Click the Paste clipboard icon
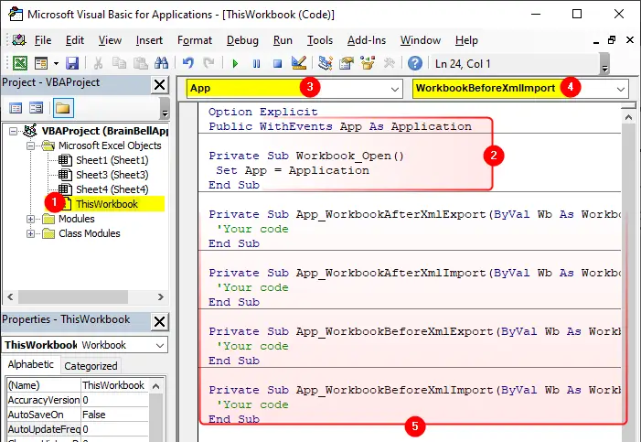The height and width of the screenshot is (442, 641). pyautogui.click(x=140, y=63)
